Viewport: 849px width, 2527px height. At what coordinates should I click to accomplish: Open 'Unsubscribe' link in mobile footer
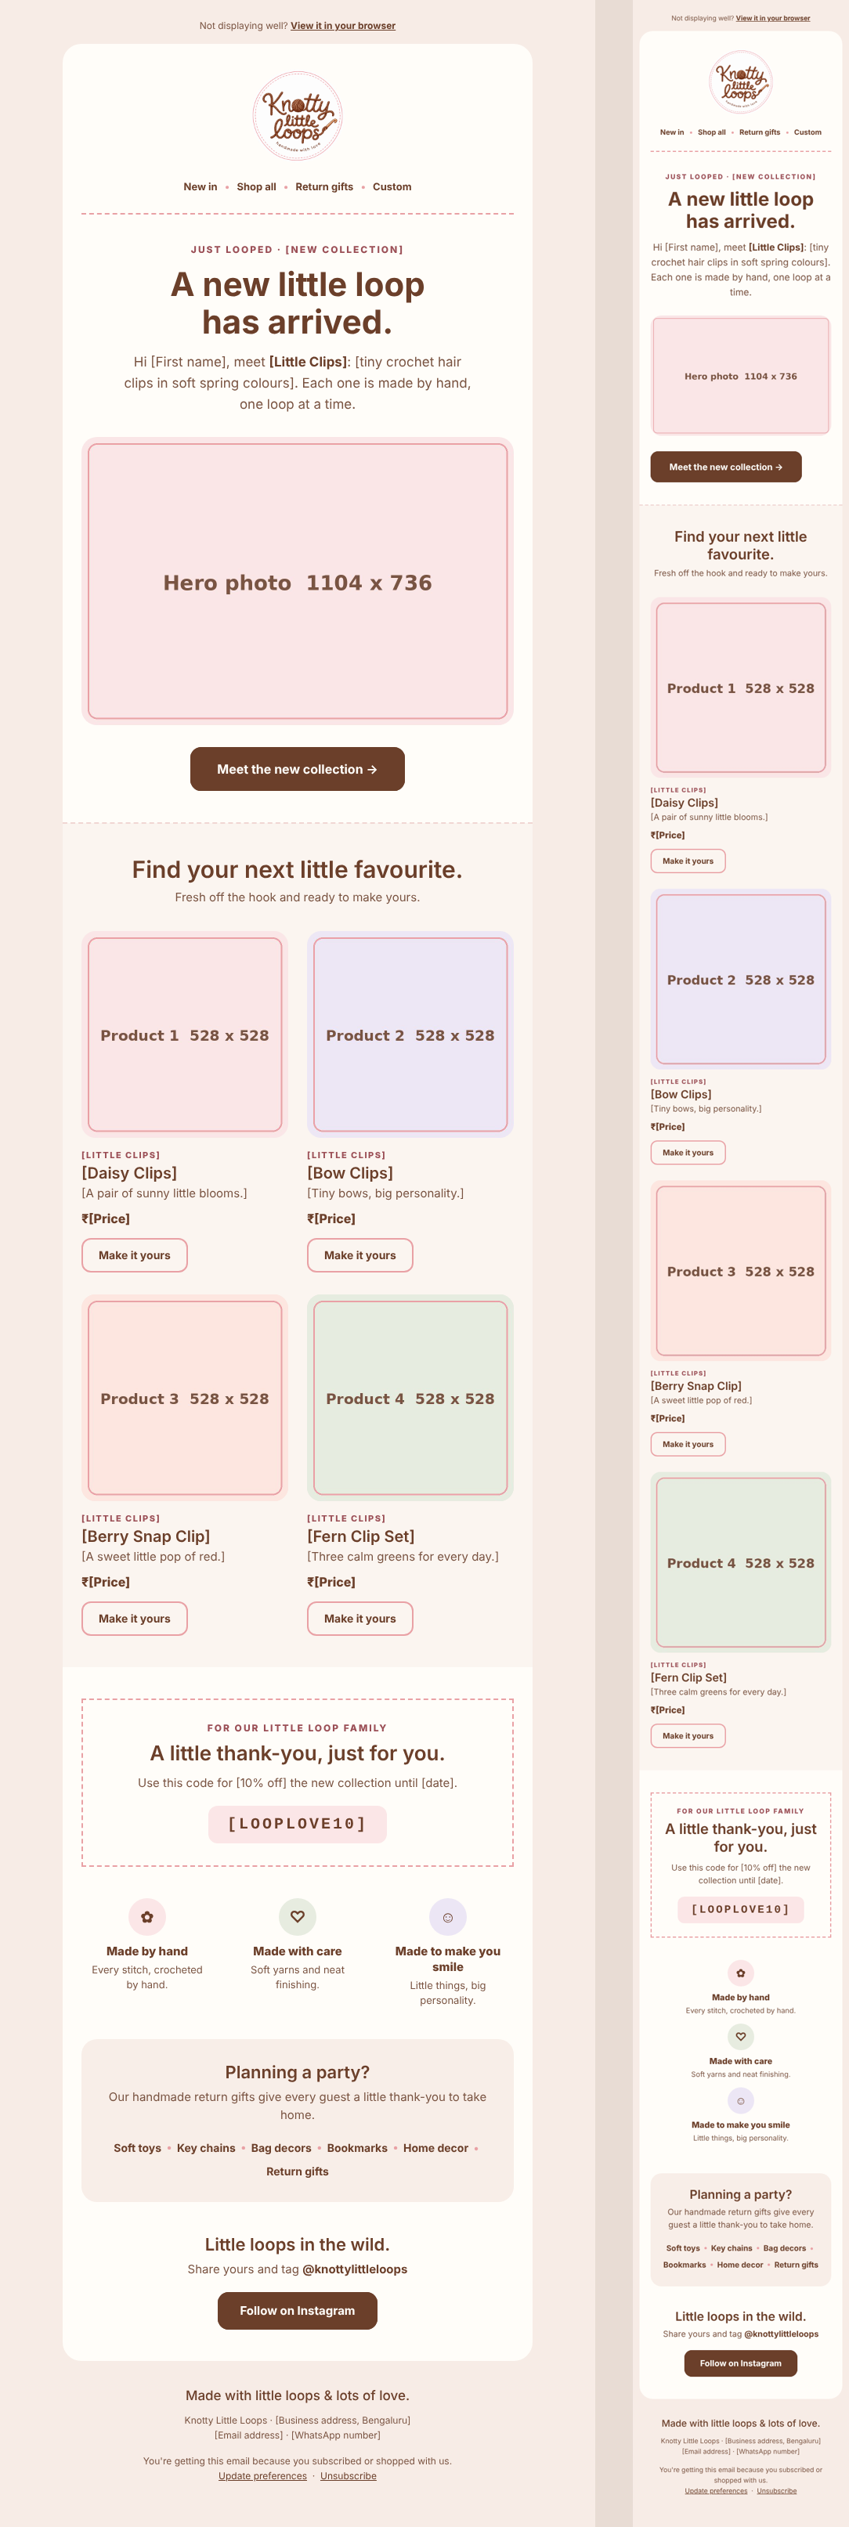(x=776, y=2489)
